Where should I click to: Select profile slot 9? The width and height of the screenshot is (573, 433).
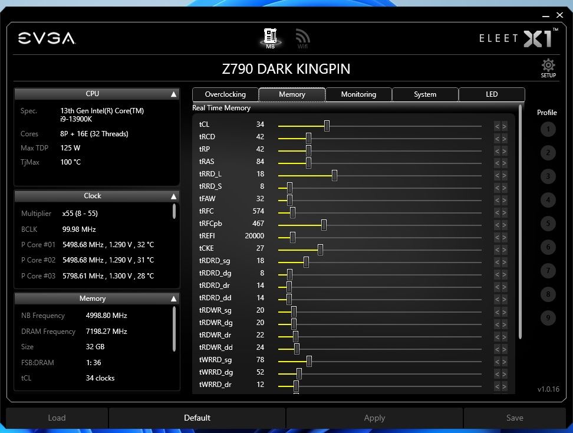(x=548, y=317)
